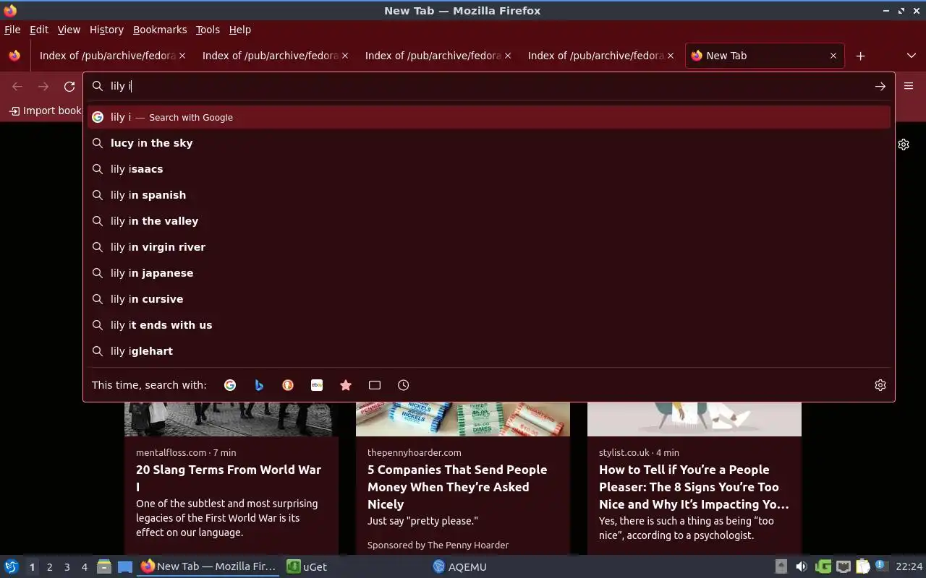926x578 pixels.
Task: Click the stylist.co.uk article thumbnail image
Action: point(694,419)
